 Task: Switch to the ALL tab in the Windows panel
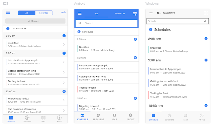[x=159, y=13]
